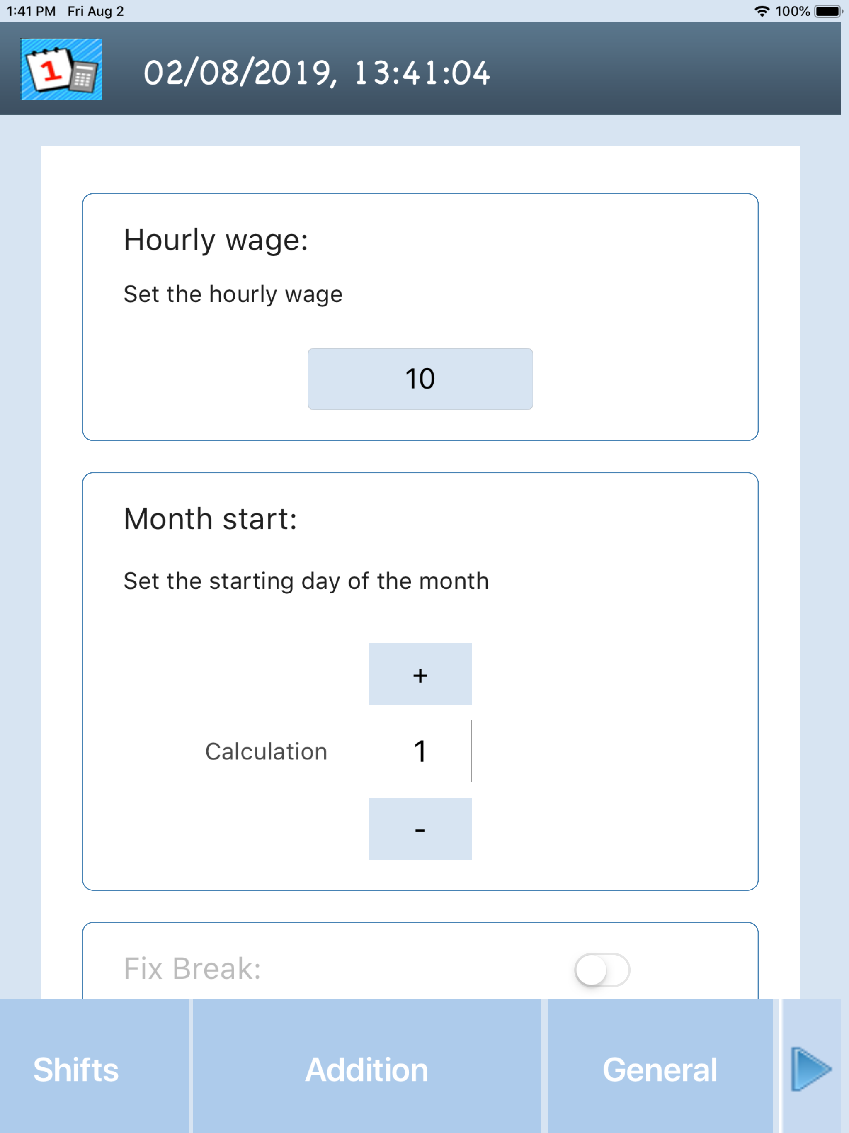
Task: Tap the 100% battery percentage text
Action: 792,11
